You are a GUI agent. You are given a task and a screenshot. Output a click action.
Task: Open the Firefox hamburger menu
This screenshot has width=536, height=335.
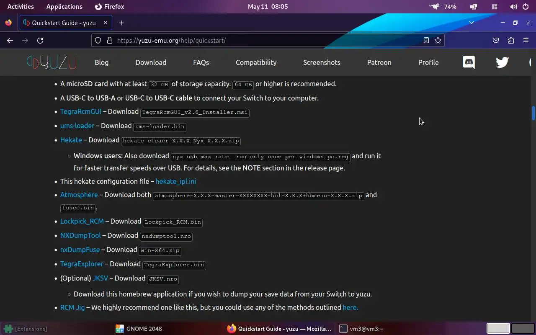pos(526,40)
